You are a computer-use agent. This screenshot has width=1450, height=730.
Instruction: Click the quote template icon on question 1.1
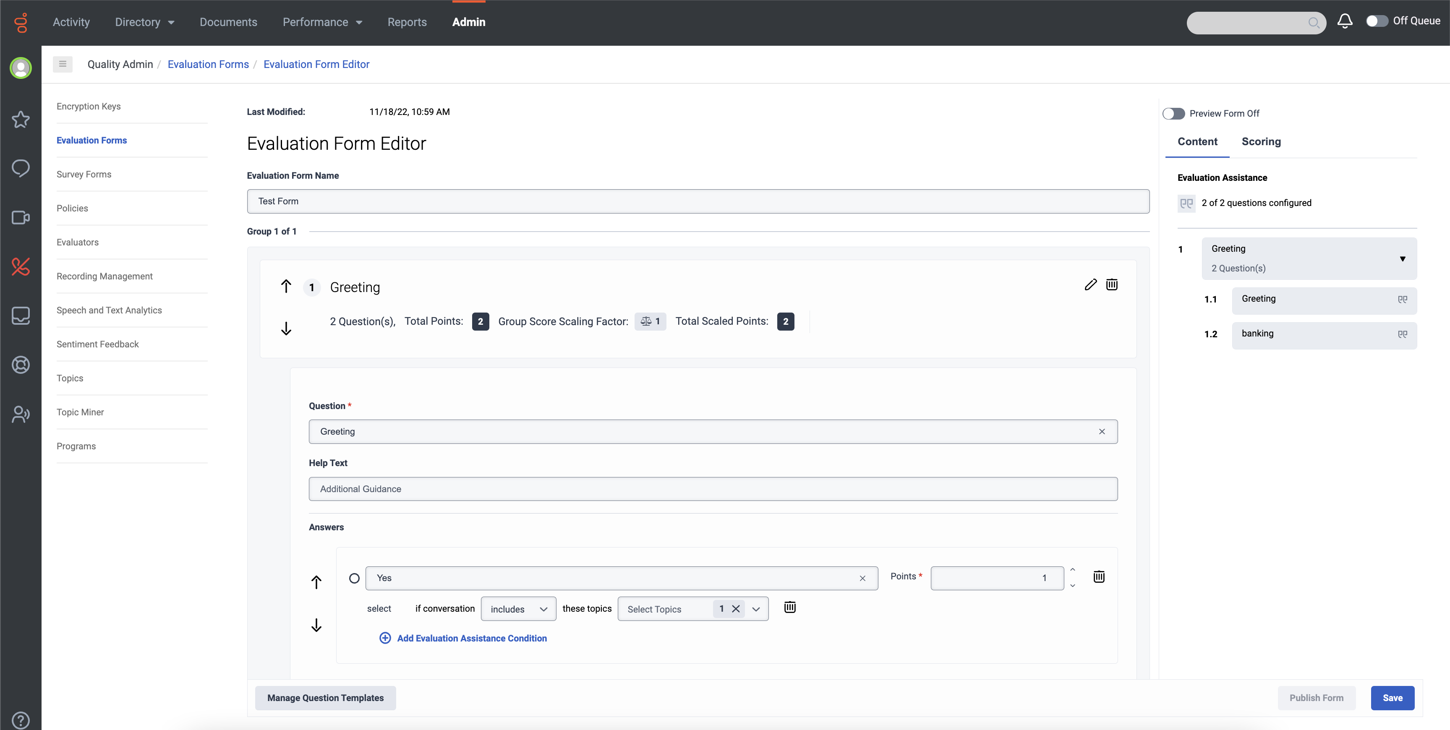pyautogui.click(x=1403, y=300)
